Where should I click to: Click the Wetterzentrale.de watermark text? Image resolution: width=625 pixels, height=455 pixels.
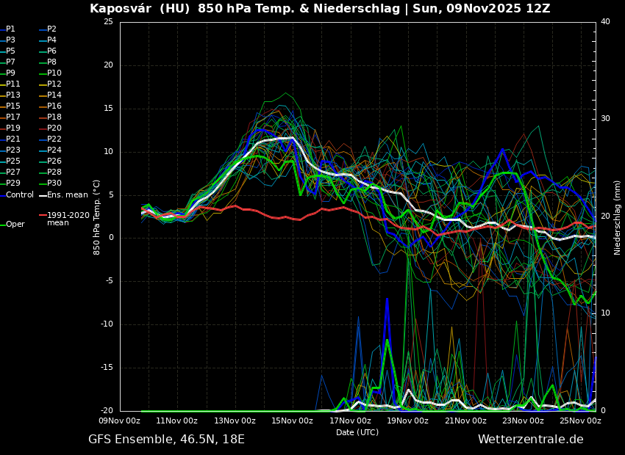[530, 440]
